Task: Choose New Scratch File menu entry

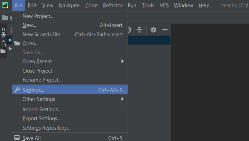Action: click(x=41, y=35)
